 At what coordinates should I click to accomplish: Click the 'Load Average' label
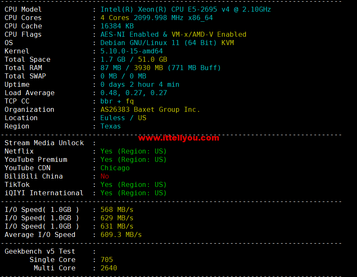30,93
